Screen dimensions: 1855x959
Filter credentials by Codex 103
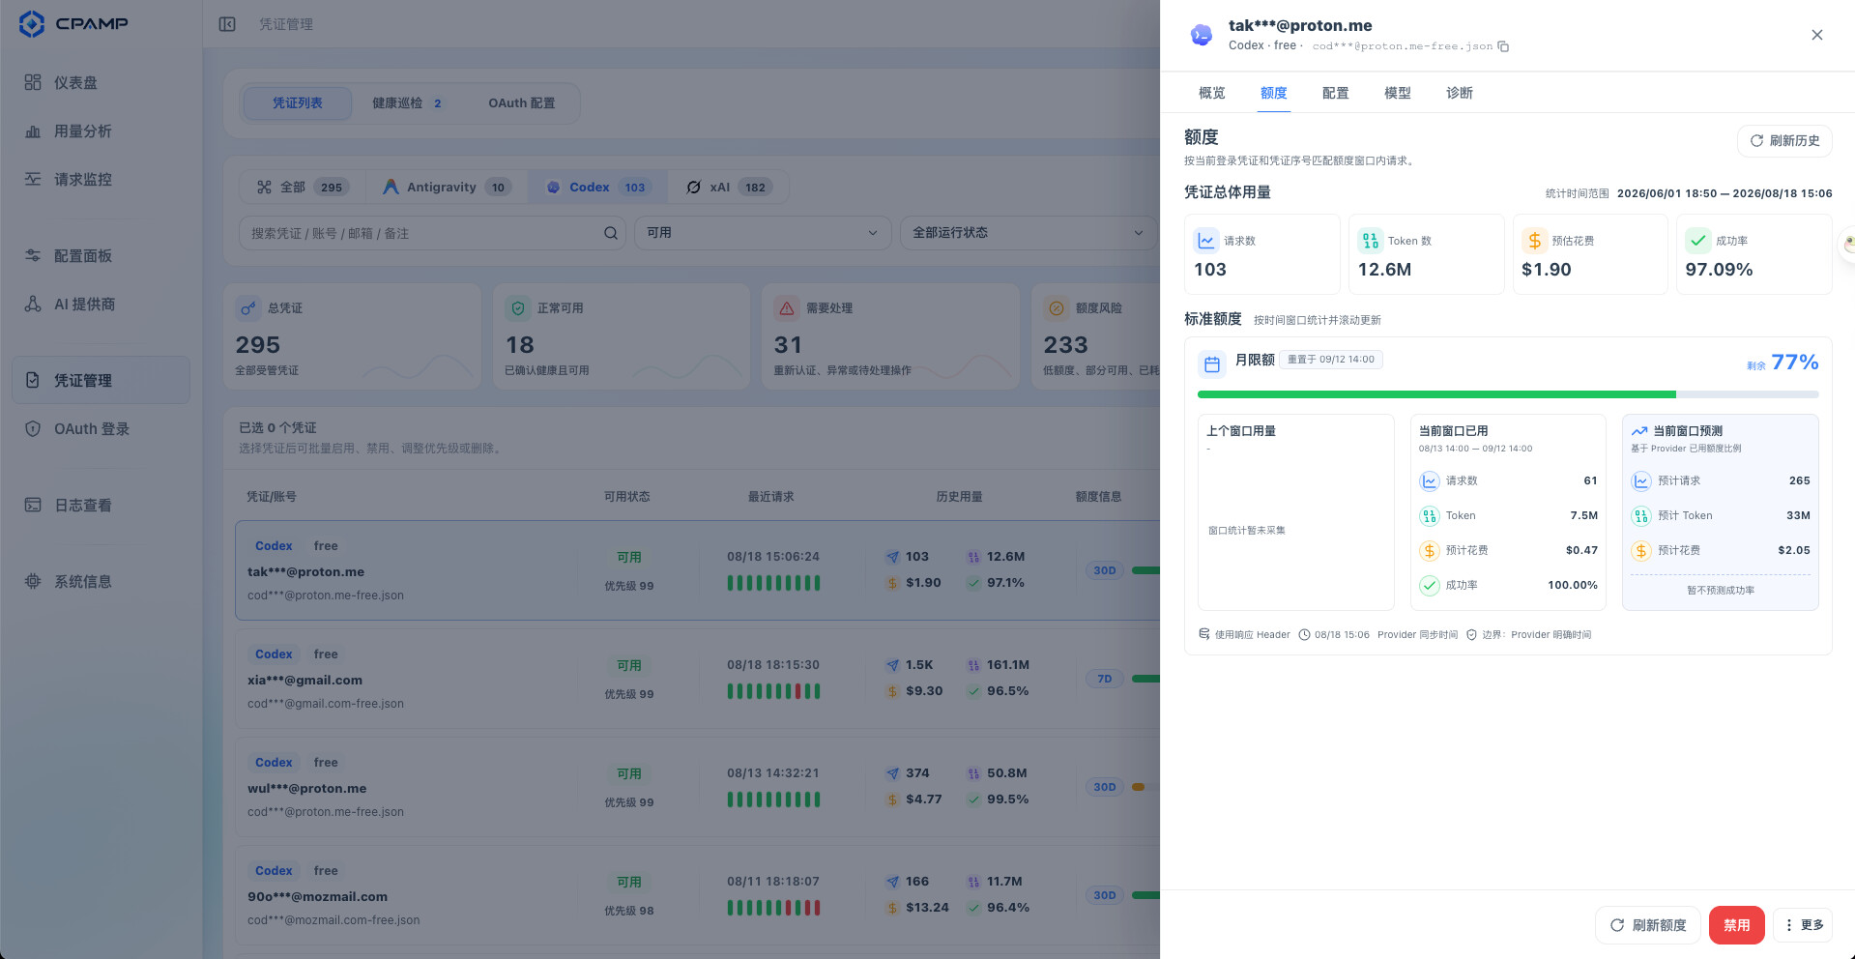pos(597,188)
